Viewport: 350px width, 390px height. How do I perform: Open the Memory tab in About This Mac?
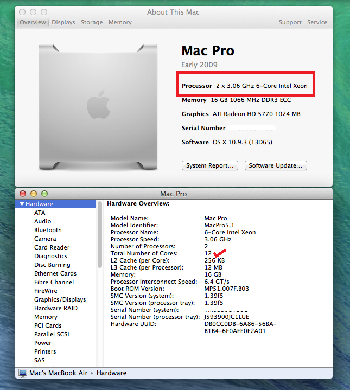point(120,22)
